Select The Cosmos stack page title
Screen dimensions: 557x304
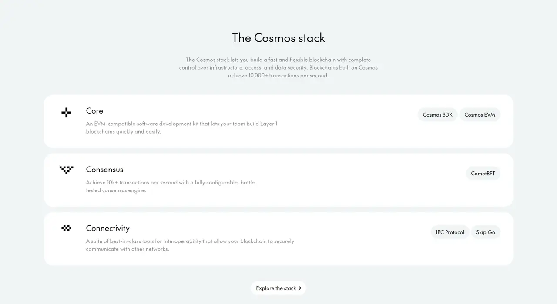(278, 38)
